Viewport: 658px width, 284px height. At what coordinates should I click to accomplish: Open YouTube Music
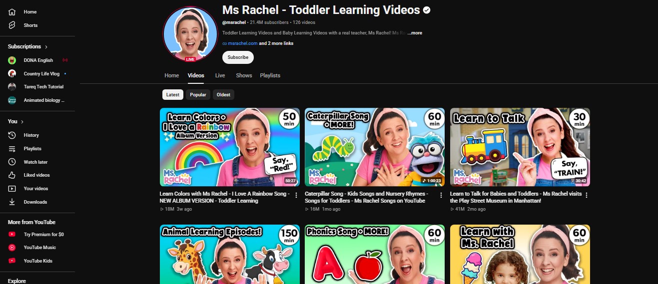(x=39, y=248)
